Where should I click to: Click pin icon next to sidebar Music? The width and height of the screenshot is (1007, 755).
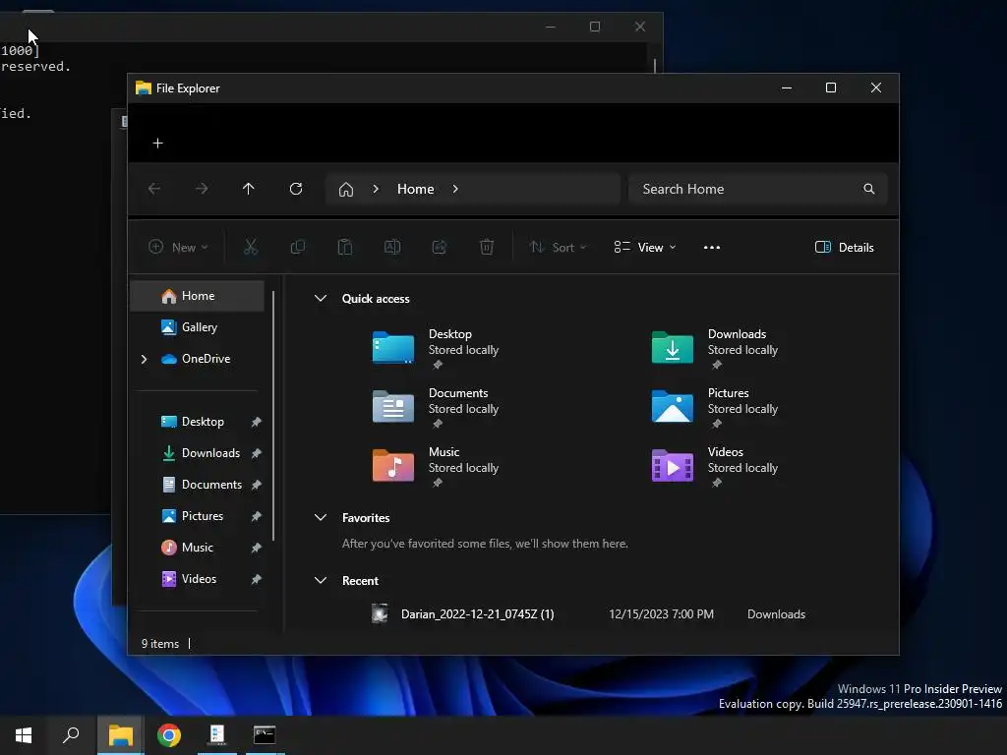point(257,548)
